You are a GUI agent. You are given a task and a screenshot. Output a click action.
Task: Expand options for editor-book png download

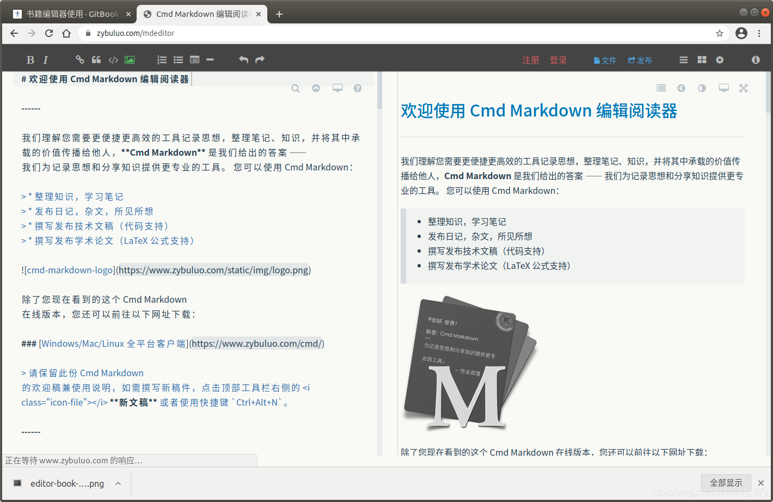click(x=118, y=483)
